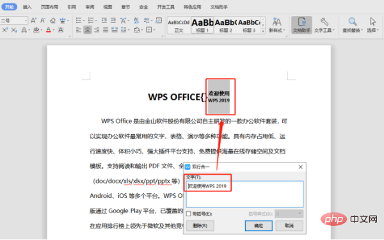The image size is (384, 240).
Task: Increase the paragraph indent
Action: (113, 20)
